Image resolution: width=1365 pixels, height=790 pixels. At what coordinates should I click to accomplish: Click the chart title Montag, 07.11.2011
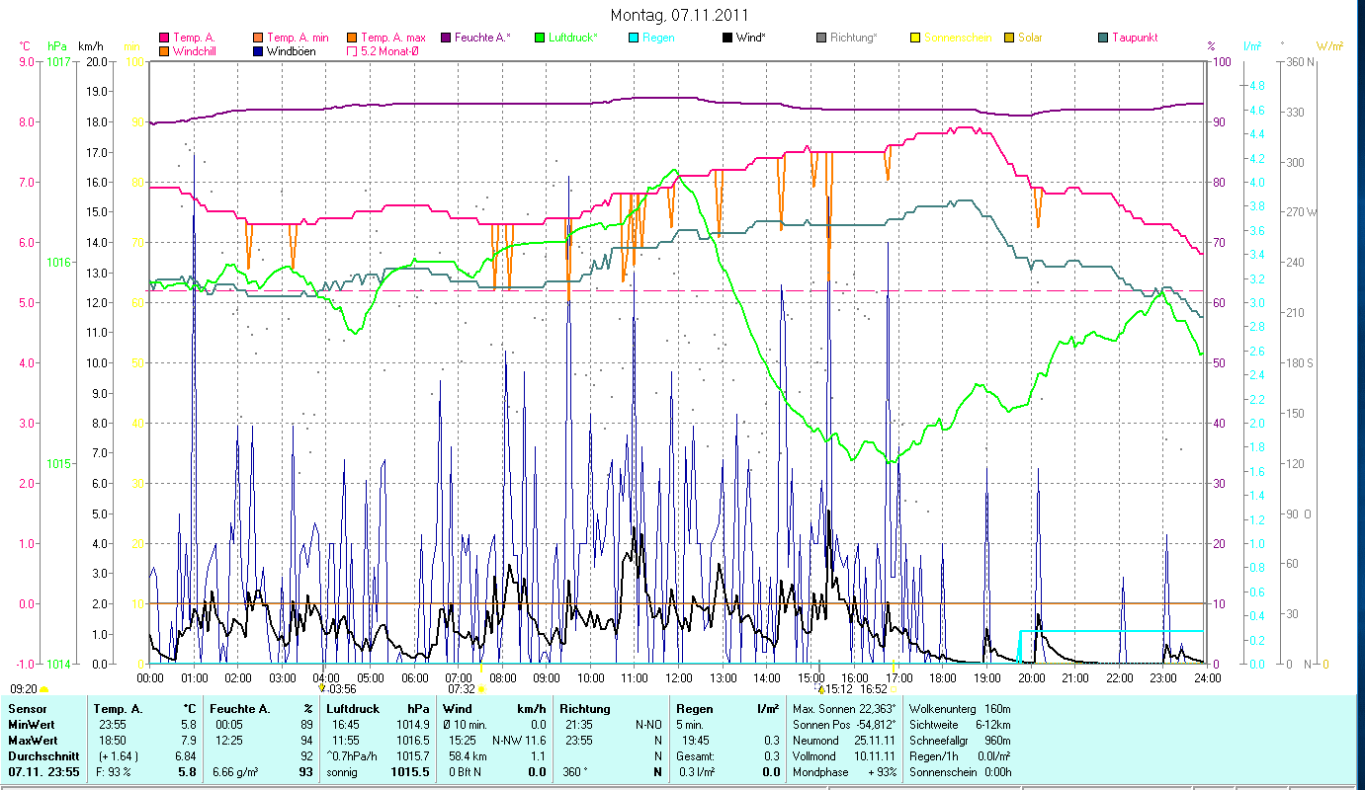click(679, 15)
